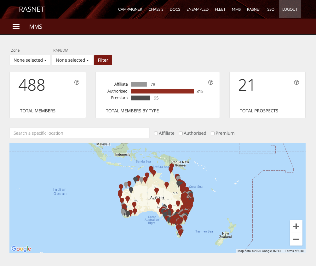Image resolution: width=316 pixels, height=266 pixels.
Task: Click the Indian Ocean map label
Action: pos(60,191)
